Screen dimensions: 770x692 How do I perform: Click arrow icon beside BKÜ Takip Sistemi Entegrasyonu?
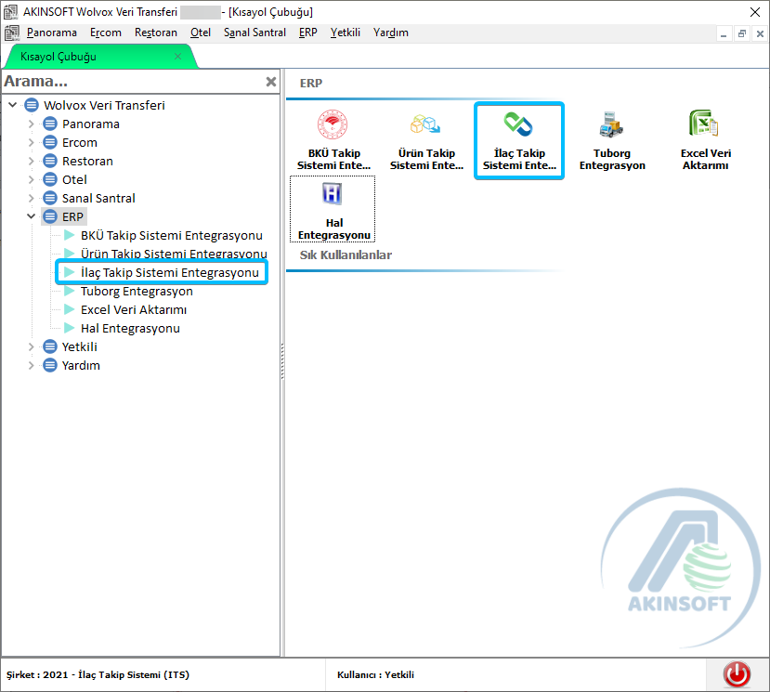tap(70, 235)
